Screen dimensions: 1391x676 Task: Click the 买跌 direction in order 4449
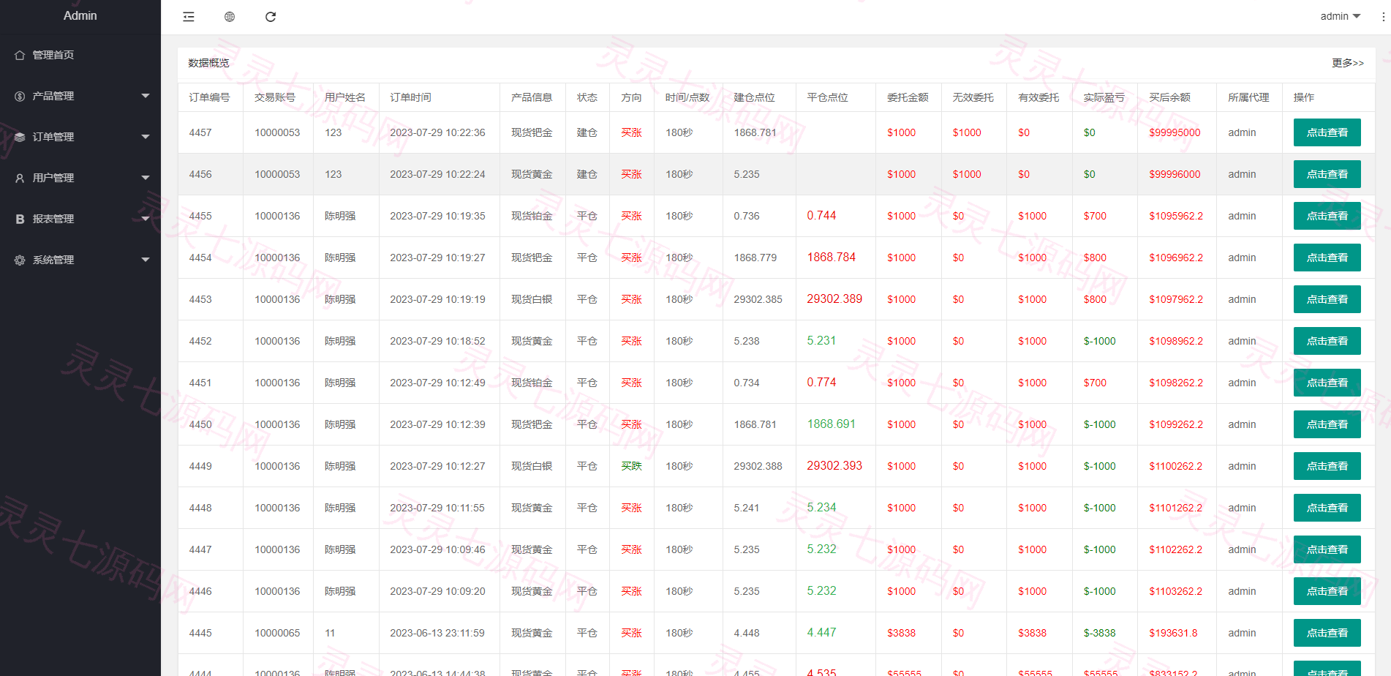click(631, 466)
